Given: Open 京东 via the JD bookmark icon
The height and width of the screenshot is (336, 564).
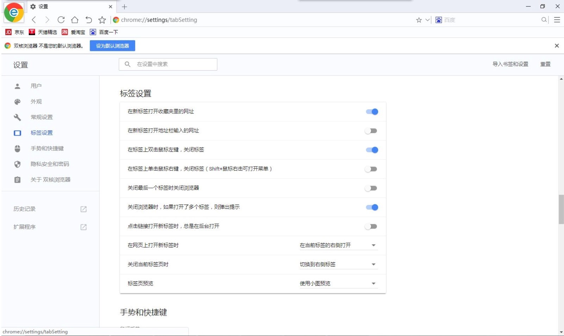Looking at the screenshot, I should point(8,32).
